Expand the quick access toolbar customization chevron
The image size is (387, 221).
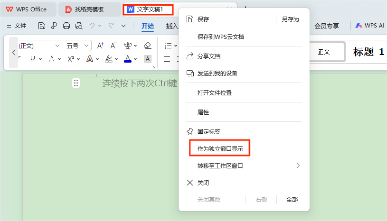(123, 26)
